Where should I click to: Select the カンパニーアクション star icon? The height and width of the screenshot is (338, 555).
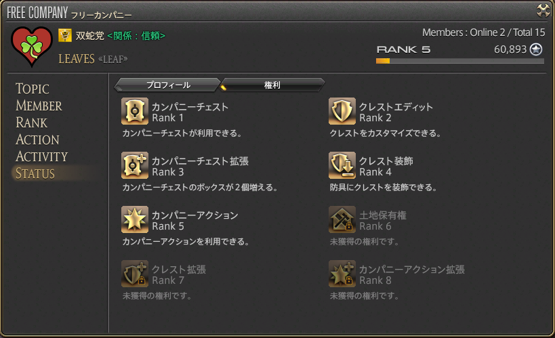coord(134,219)
